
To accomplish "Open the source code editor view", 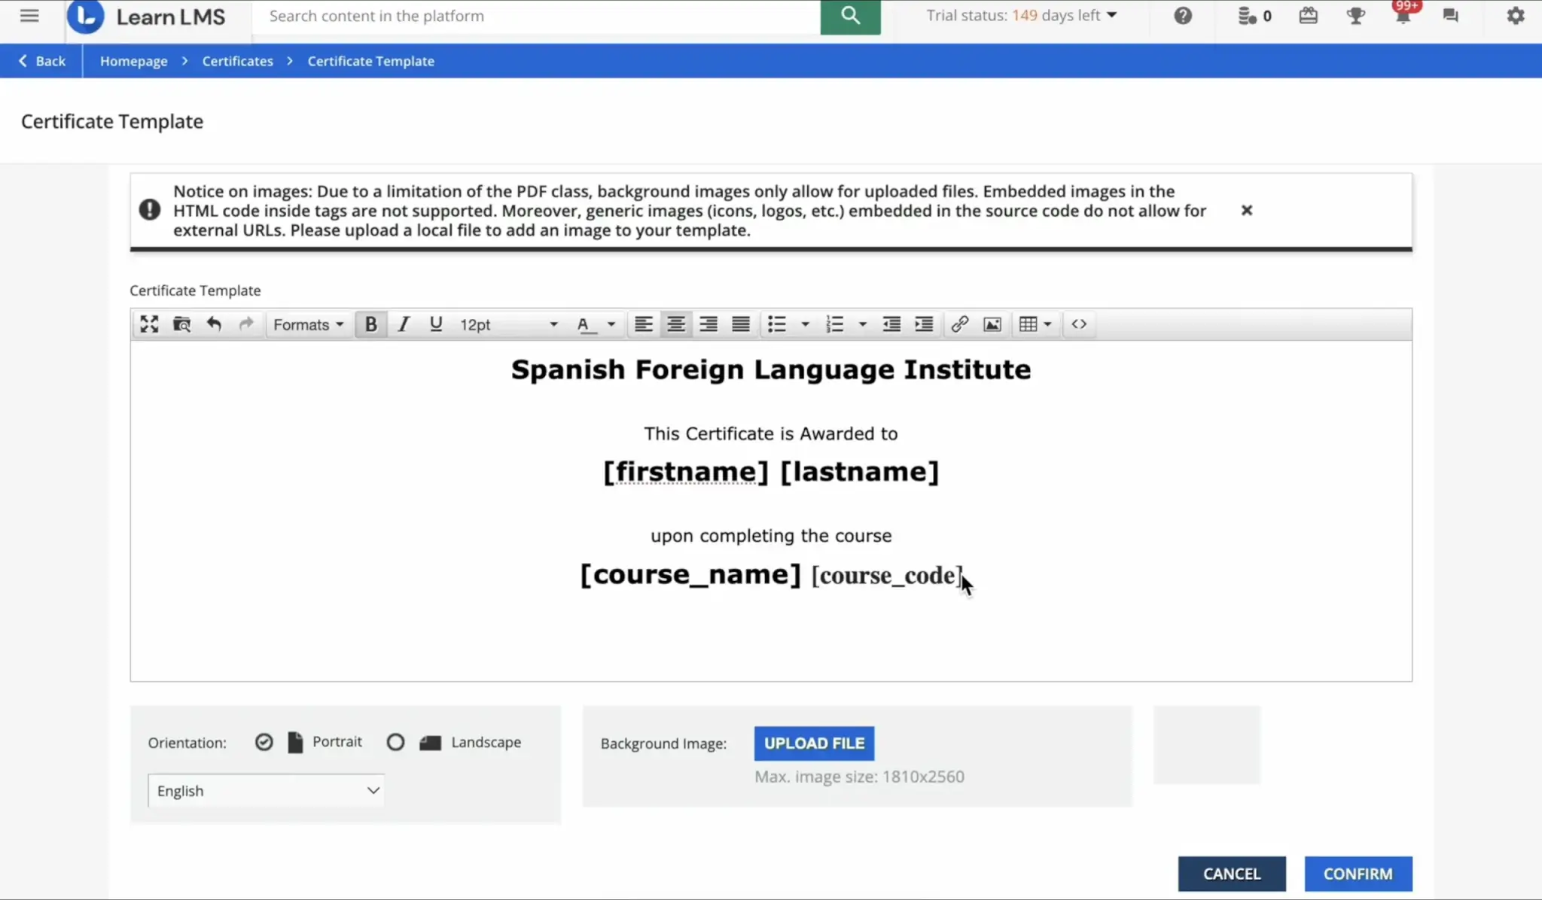I will click(x=1078, y=324).
